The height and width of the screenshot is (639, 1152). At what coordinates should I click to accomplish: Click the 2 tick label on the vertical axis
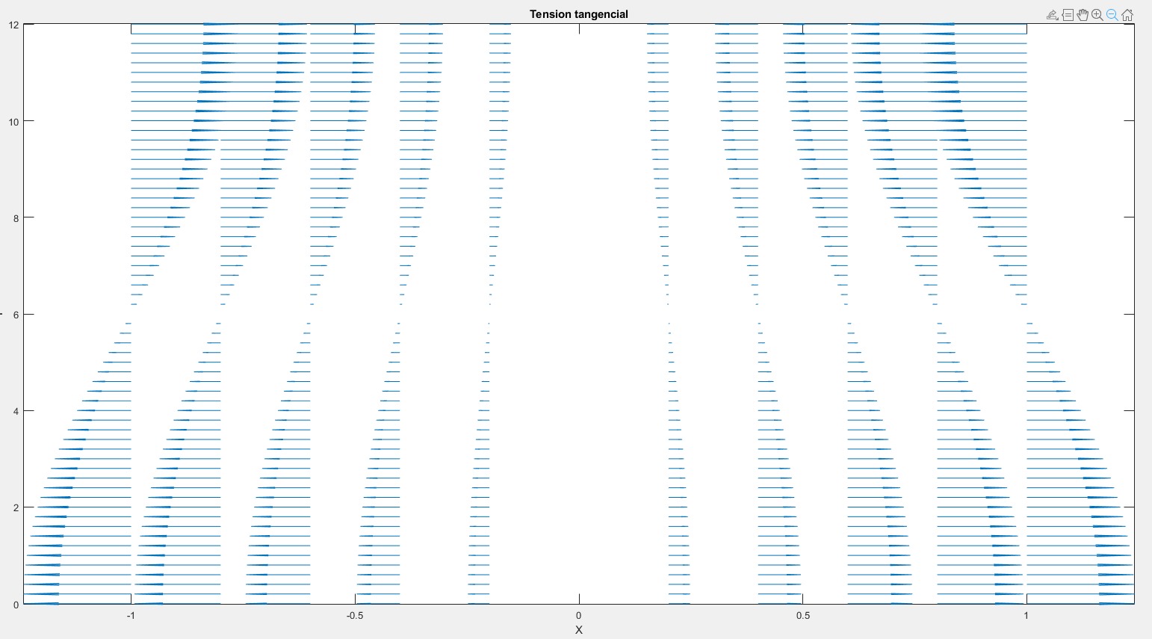16,507
